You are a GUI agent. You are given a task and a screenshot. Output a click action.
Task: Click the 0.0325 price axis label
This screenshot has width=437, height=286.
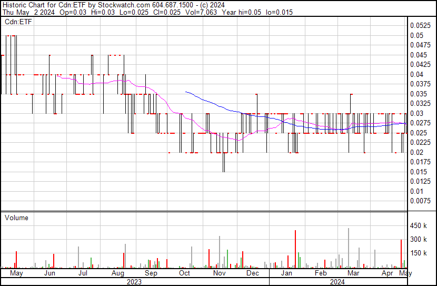420,104
